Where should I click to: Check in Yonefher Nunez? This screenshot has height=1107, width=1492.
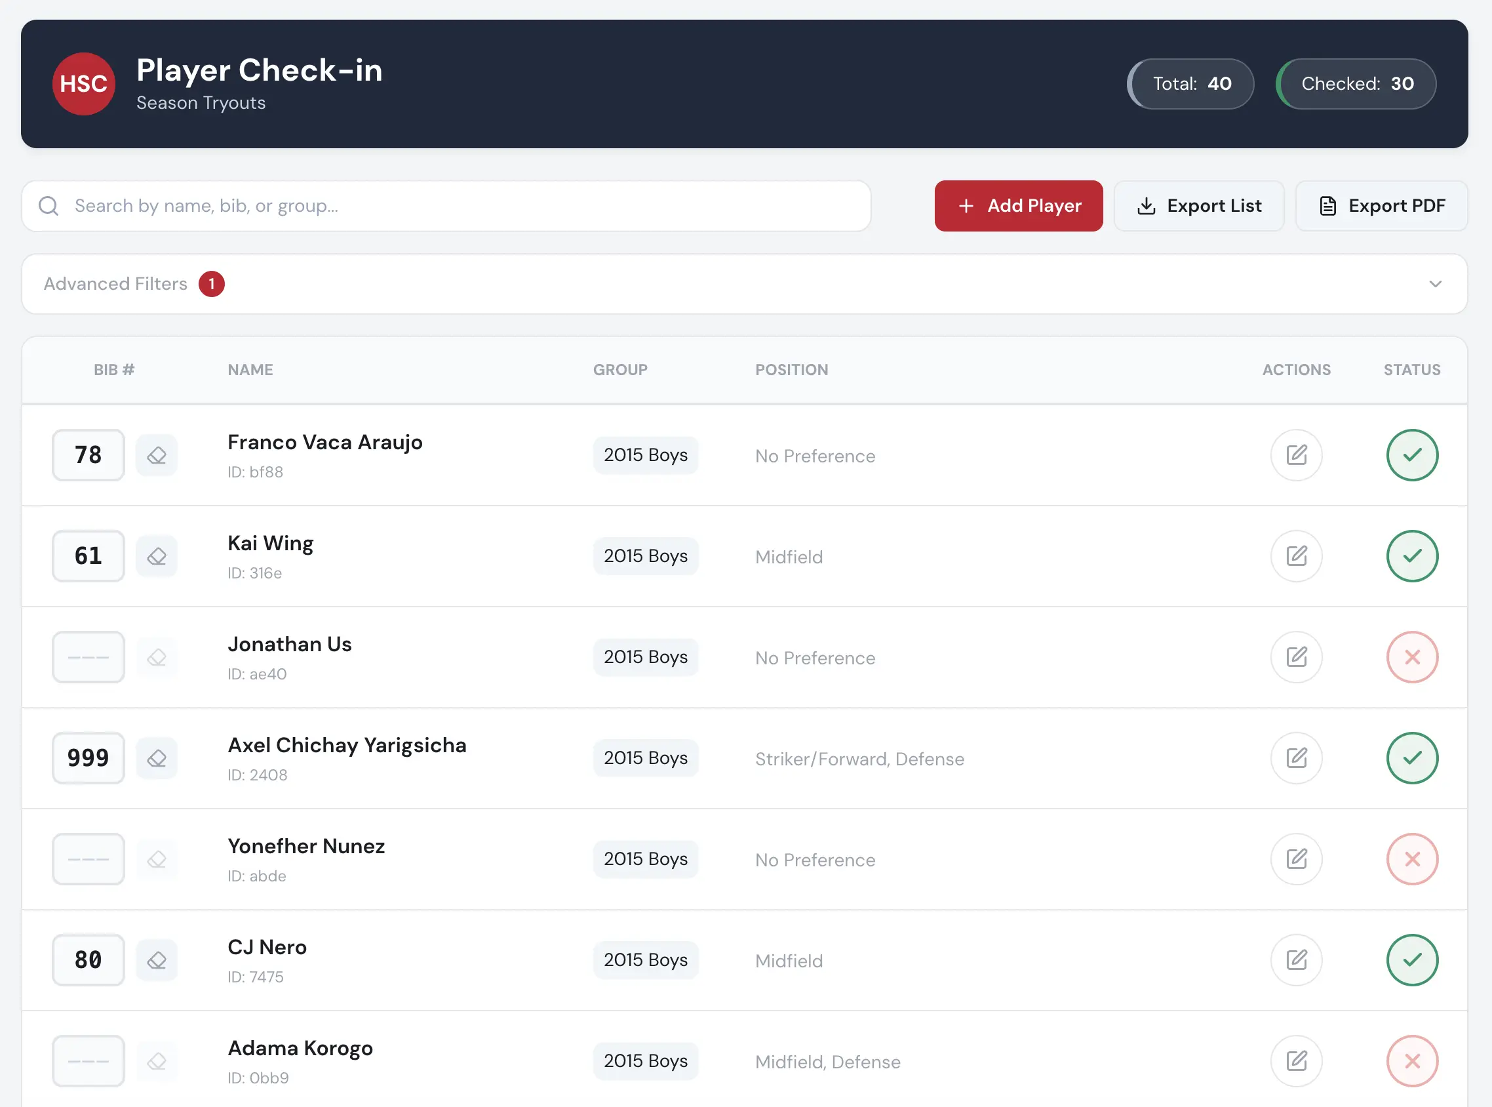coord(1412,859)
